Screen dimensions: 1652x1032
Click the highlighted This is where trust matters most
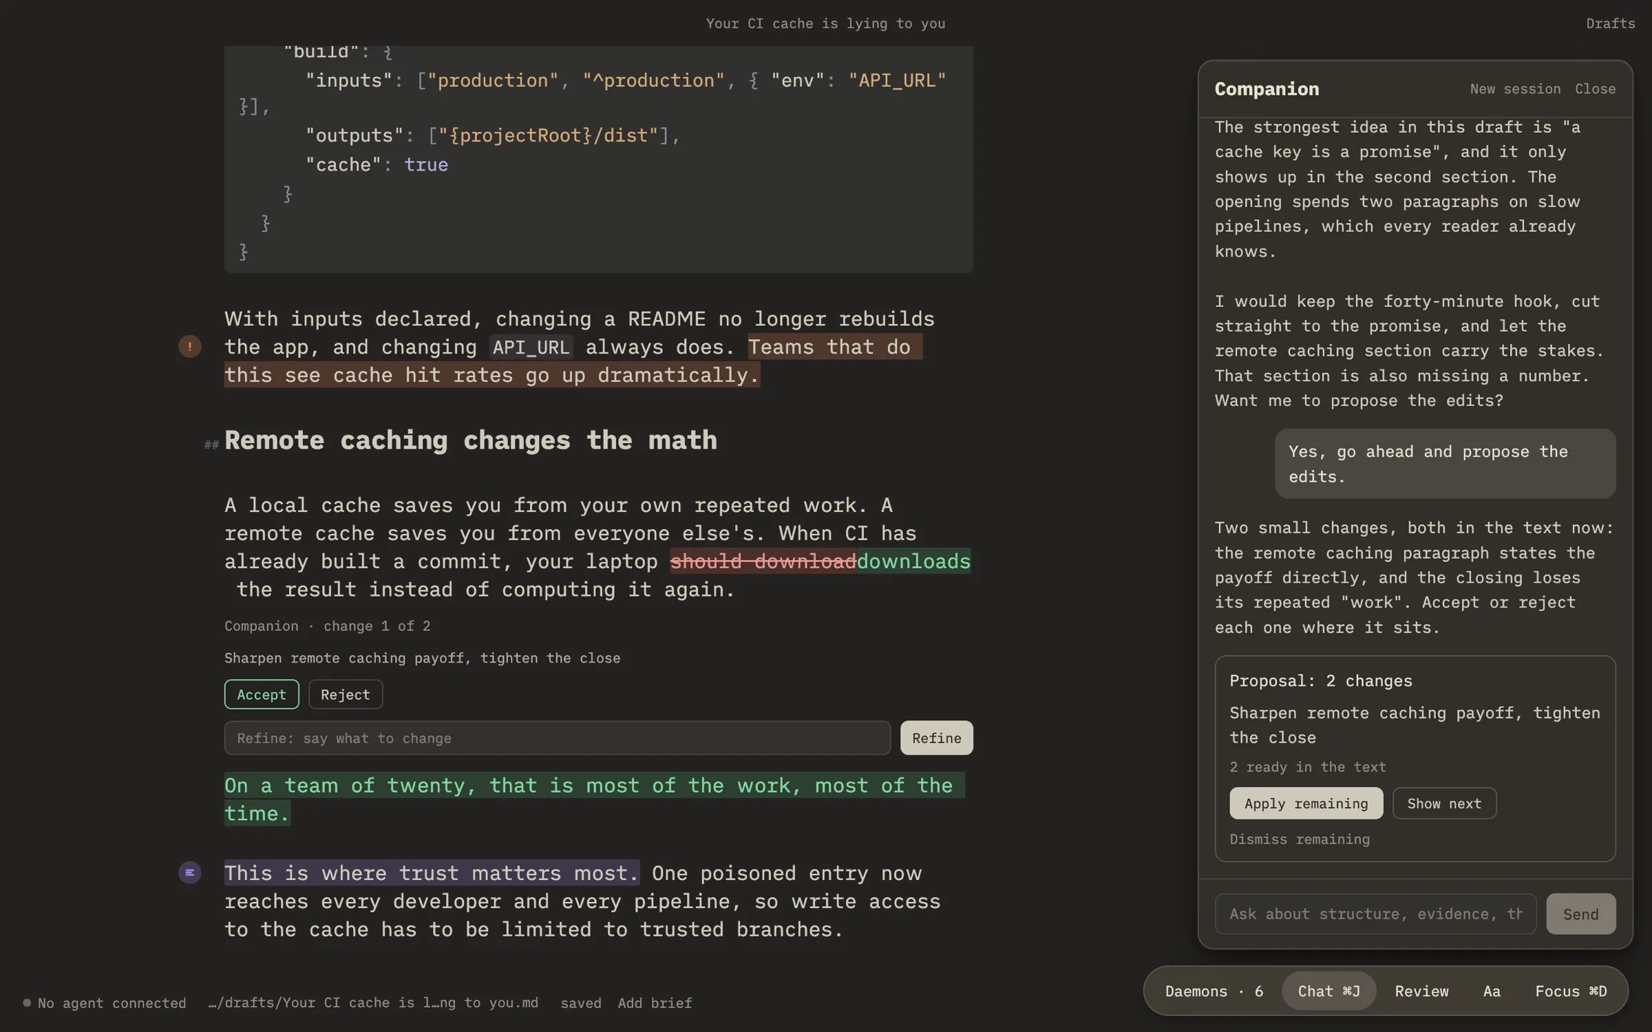pyautogui.click(x=432, y=873)
